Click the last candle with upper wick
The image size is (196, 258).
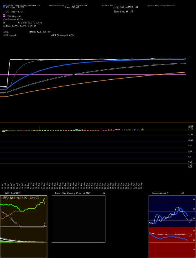click(x=142, y=129)
